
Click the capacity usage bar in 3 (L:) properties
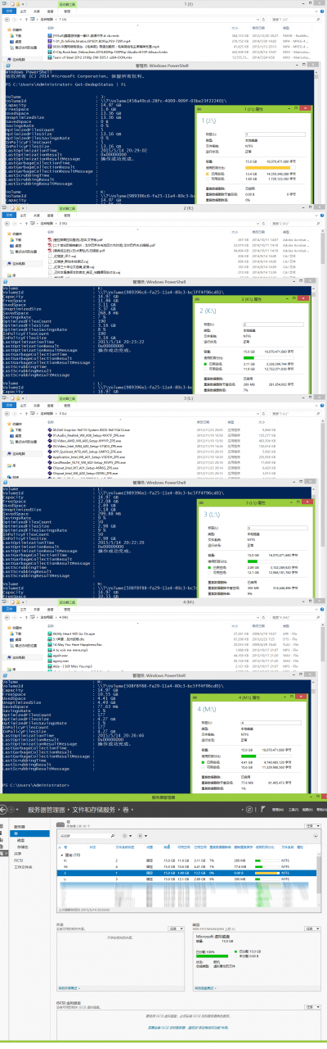(273, 561)
